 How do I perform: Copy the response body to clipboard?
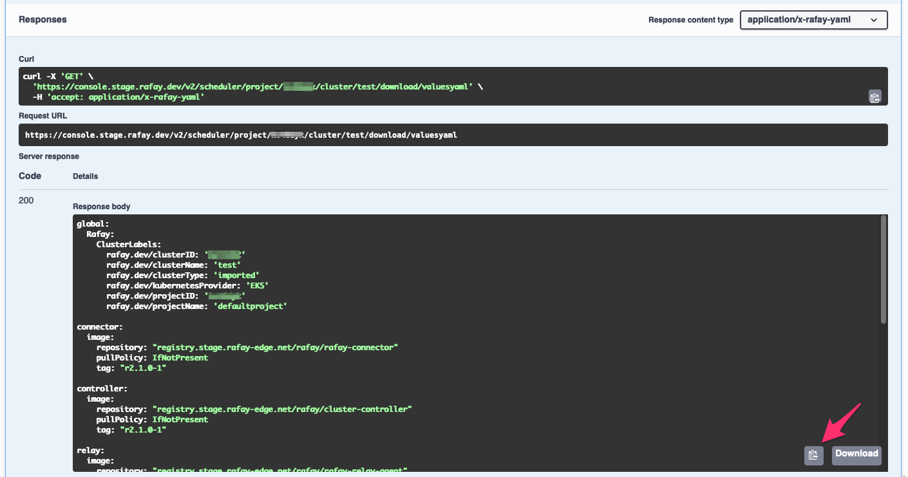813,455
